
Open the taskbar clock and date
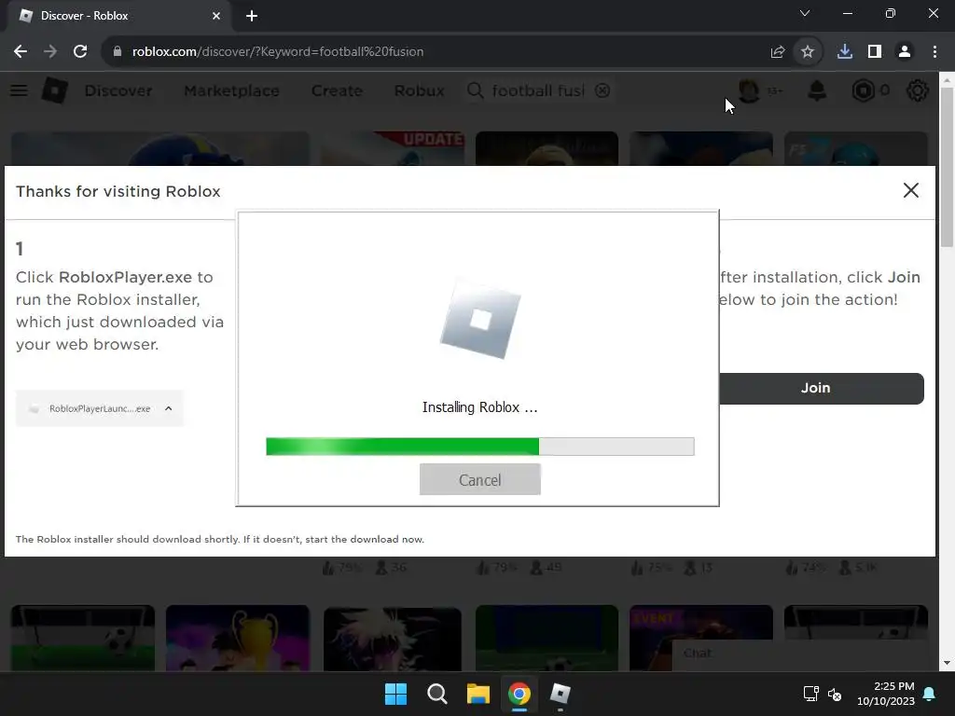tap(886, 694)
